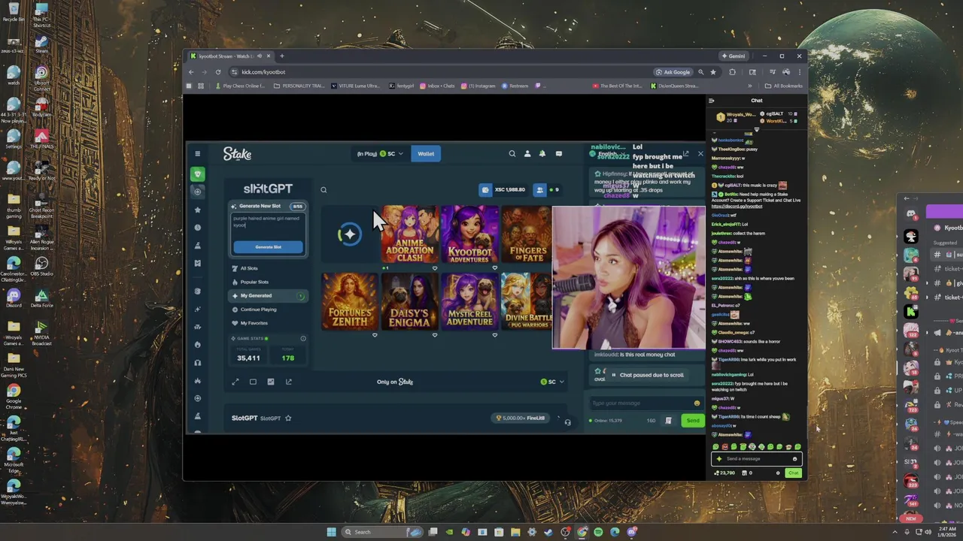The width and height of the screenshot is (963, 541).
Task: Star the SlotGPT game title
Action: 288,418
